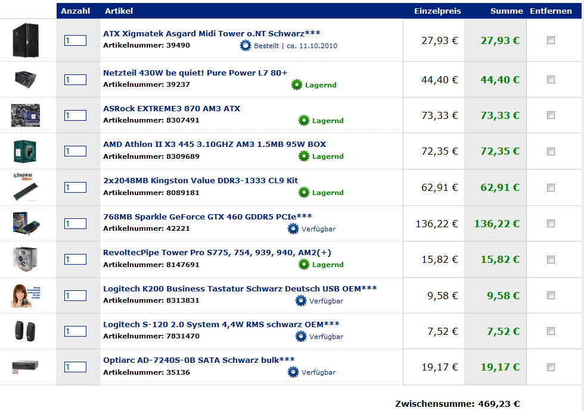Click Verfügbar icon for Optiarc AD-7240S drive
This screenshot has width=584, height=411.
click(293, 372)
